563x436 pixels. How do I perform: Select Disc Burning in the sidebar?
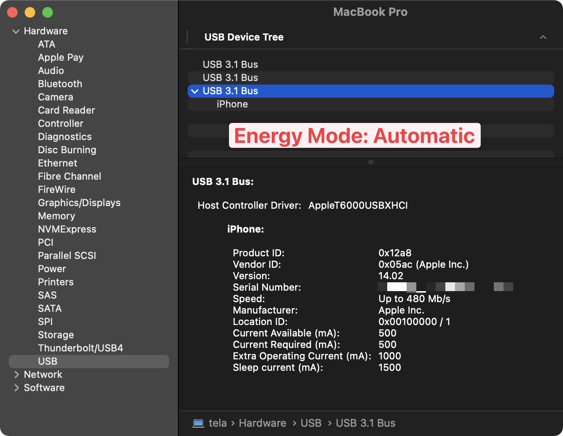pyautogui.click(x=67, y=150)
